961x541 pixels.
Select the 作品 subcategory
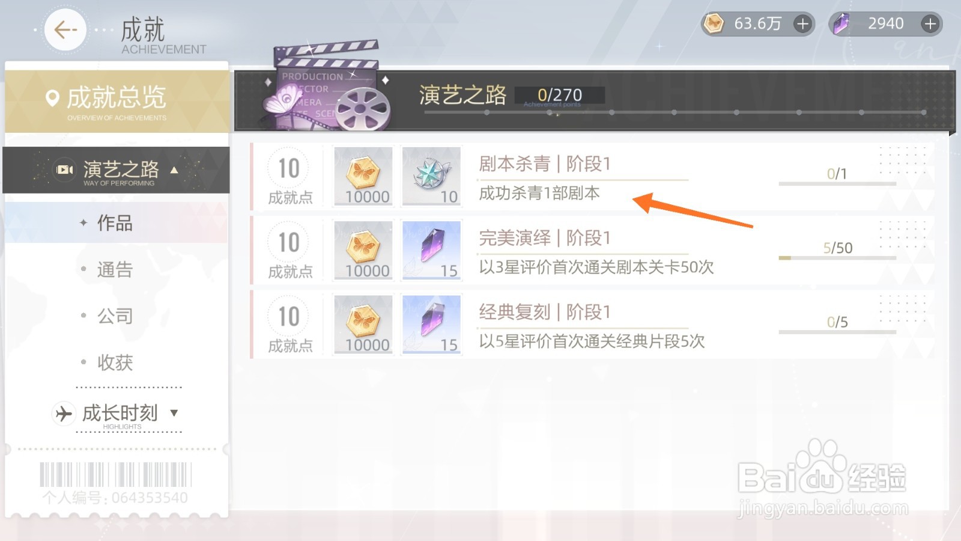[x=116, y=223]
